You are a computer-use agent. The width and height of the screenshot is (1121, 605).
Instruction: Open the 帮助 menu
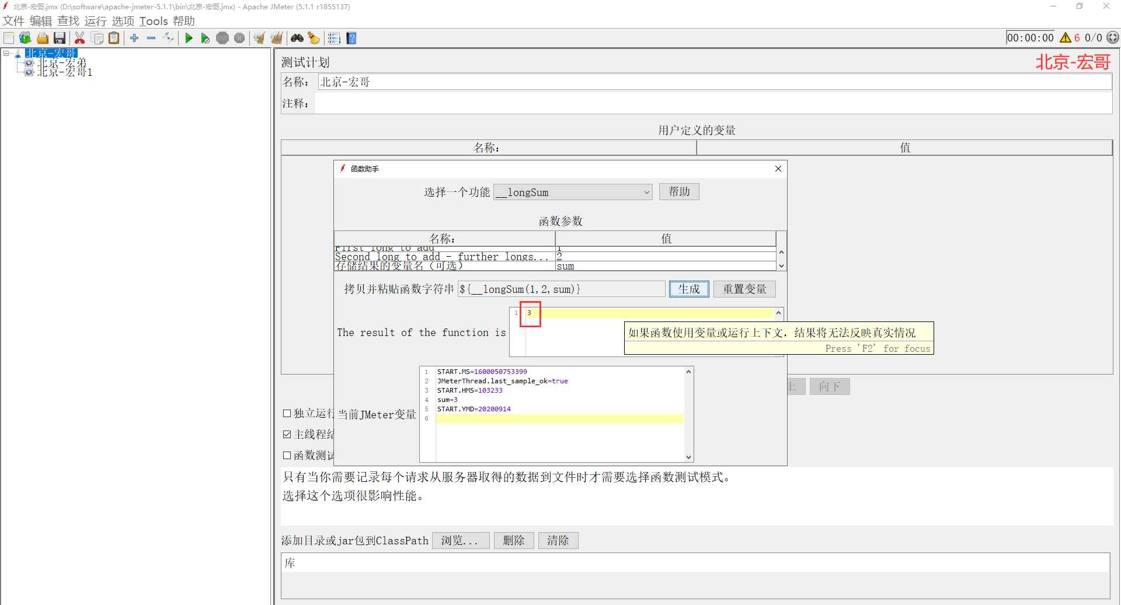pyautogui.click(x=184, y=21)
